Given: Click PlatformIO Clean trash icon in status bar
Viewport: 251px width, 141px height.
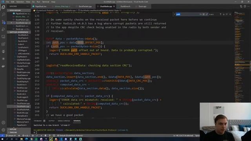Looking at the screenshot, I should (x=45, y=136).
